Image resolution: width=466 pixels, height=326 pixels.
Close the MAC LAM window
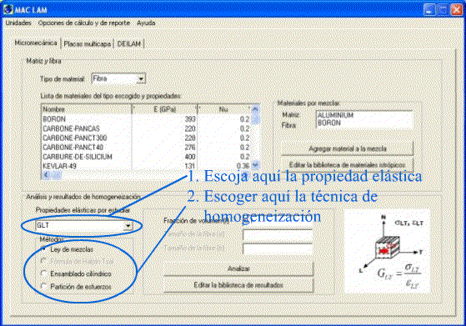point(457,9)
